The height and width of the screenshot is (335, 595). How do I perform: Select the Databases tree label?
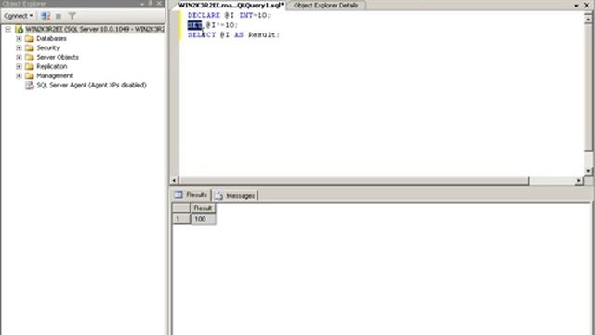[x=51, y=38]
